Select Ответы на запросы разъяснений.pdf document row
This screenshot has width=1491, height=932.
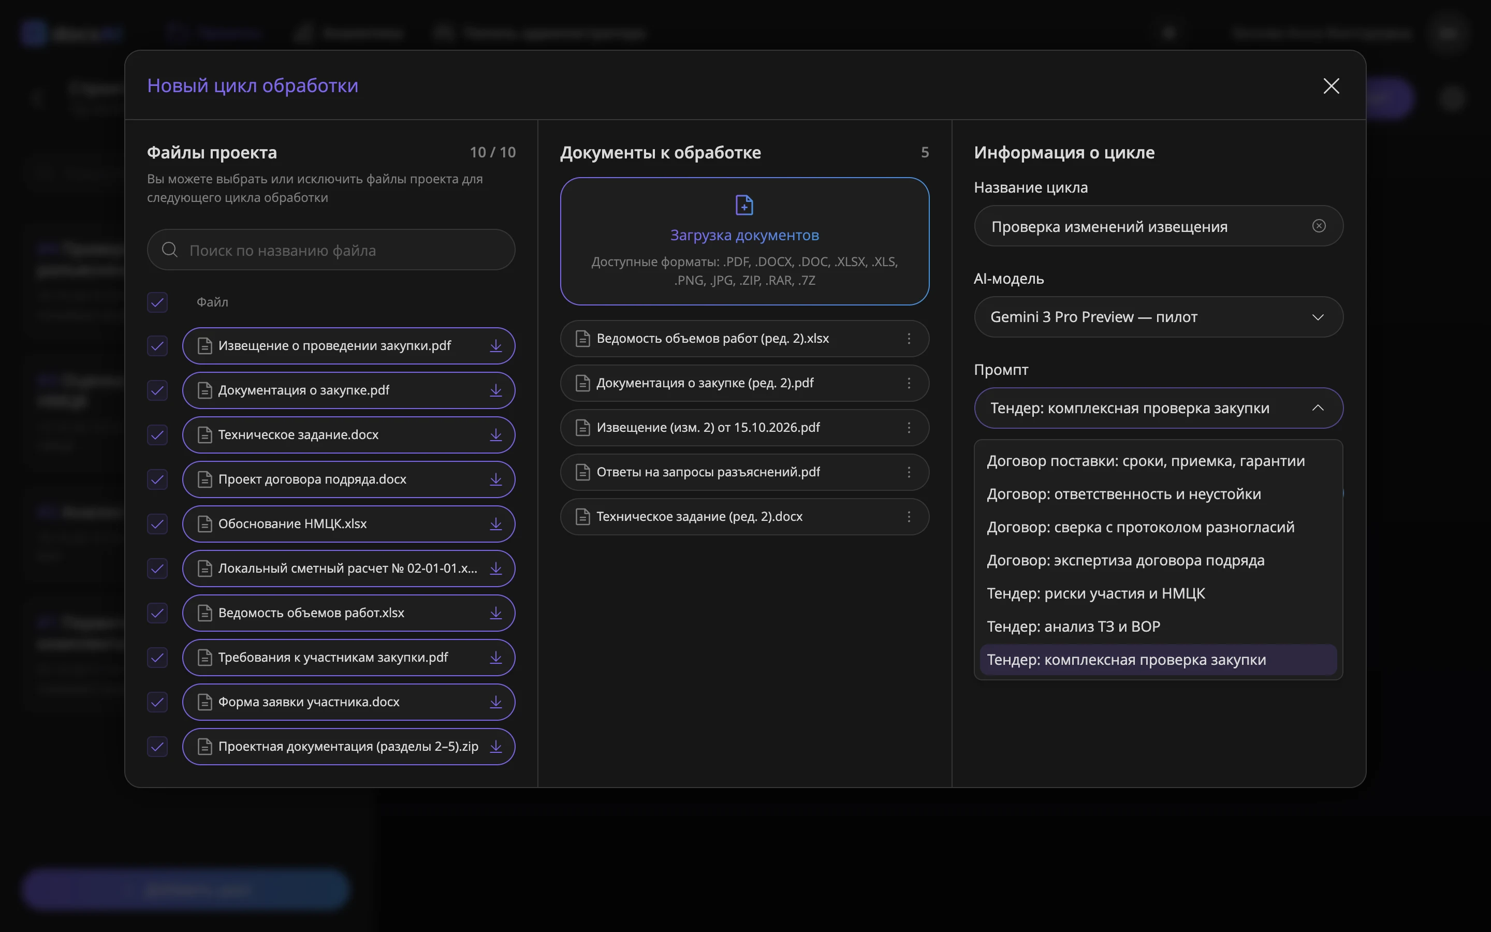pyautogui.click(x=744, y=472)
